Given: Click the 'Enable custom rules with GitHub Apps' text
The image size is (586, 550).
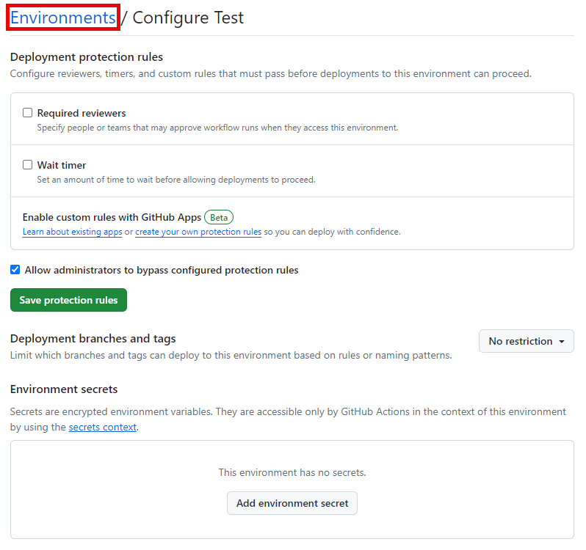Looking at the screenshot, I should pos(112,217).
